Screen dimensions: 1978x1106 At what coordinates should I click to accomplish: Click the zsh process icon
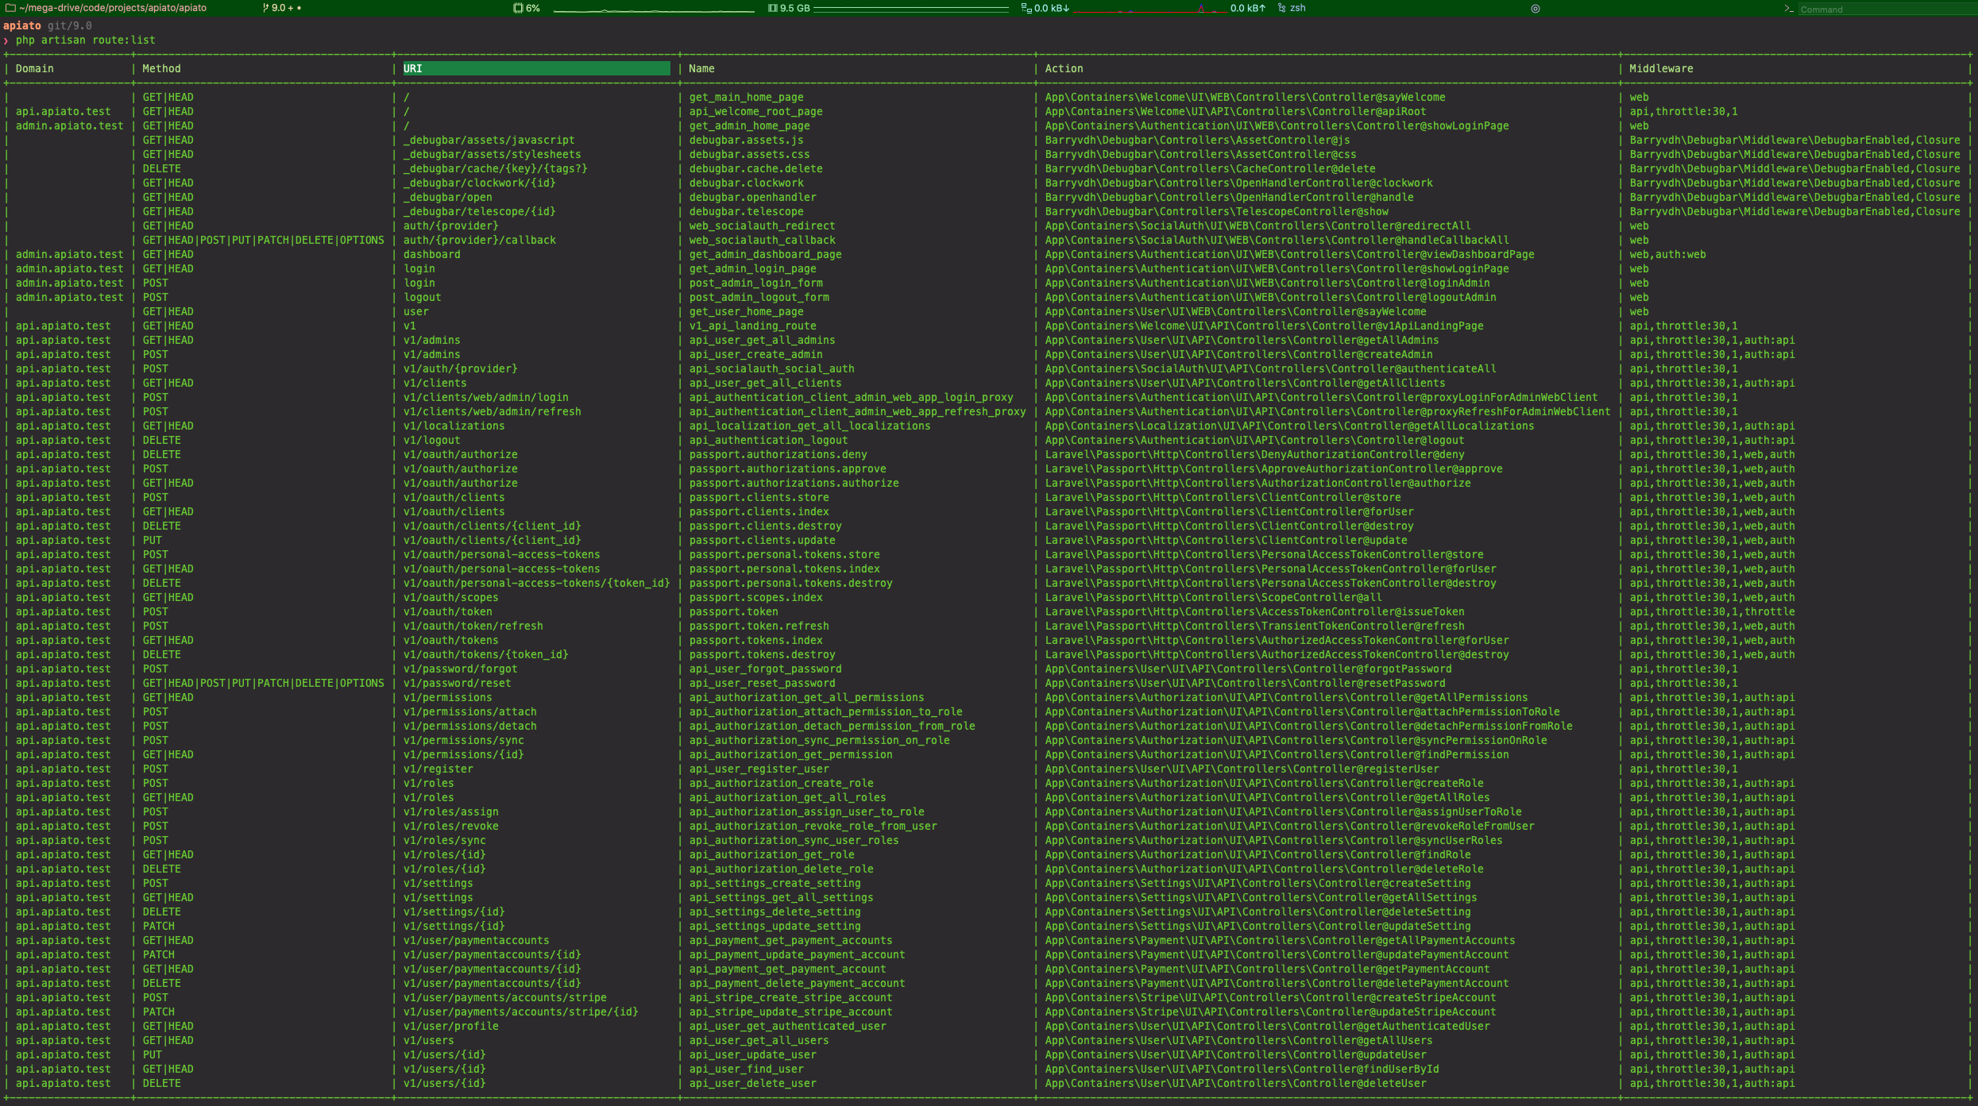click(1281, 8)
